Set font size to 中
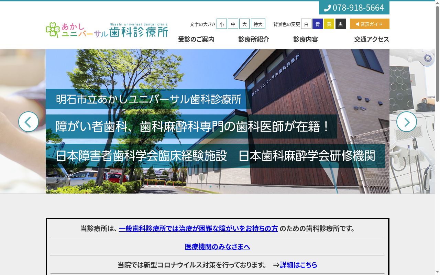 click(x=233, y=24)
